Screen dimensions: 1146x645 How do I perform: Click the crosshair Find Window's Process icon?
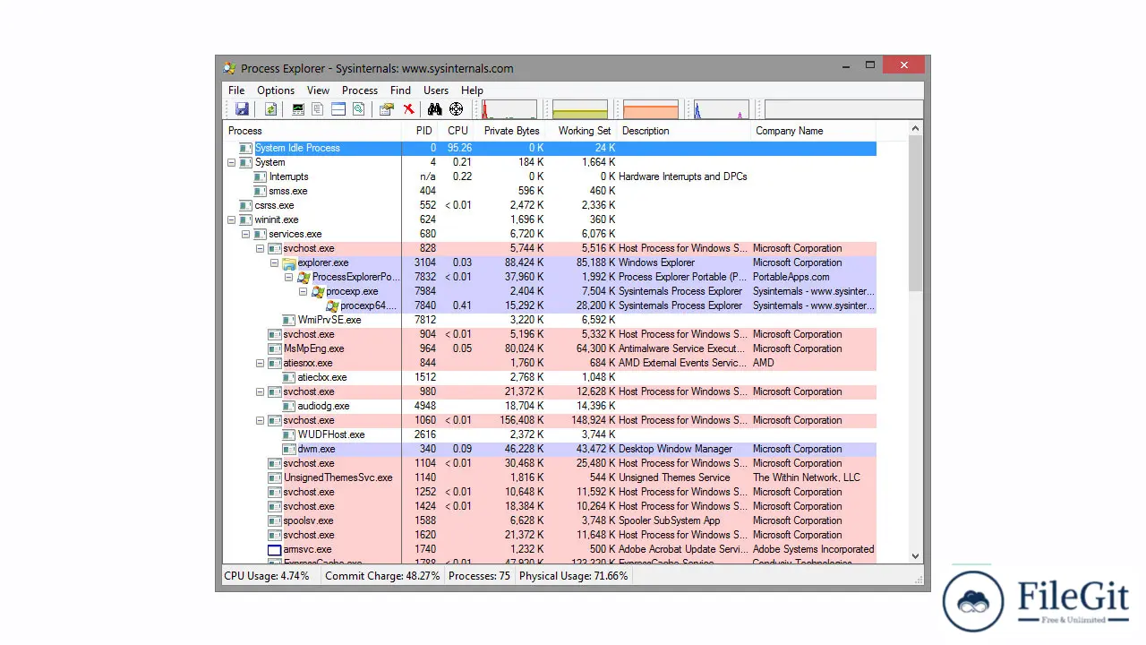(457, 109)
